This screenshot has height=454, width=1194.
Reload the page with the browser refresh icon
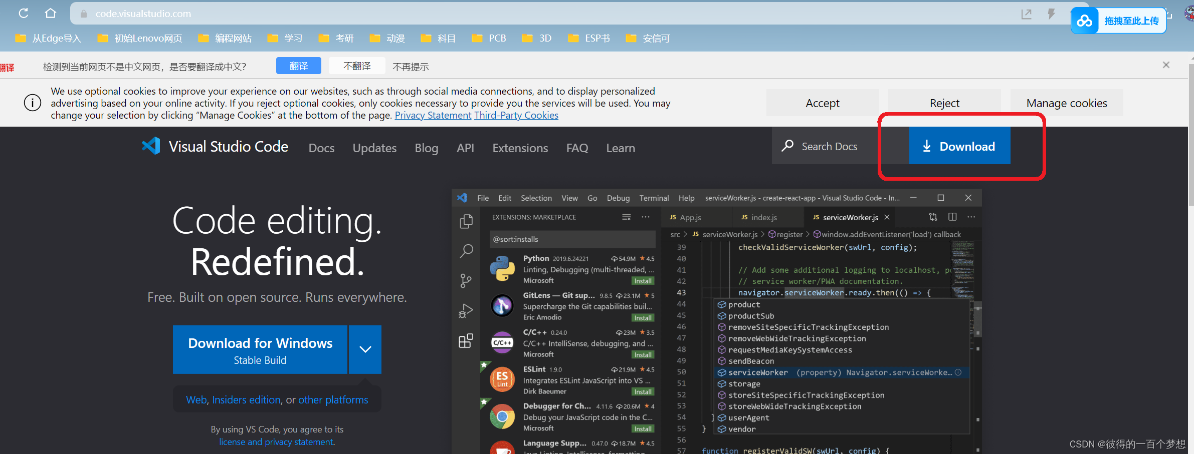pos(23,13)
